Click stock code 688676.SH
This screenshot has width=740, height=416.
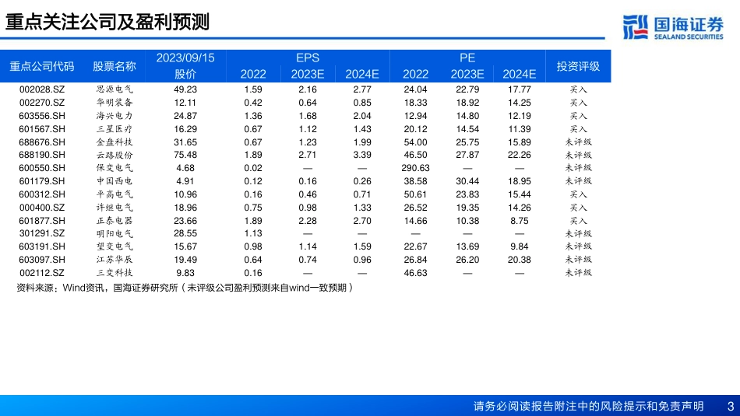[42, 142]
